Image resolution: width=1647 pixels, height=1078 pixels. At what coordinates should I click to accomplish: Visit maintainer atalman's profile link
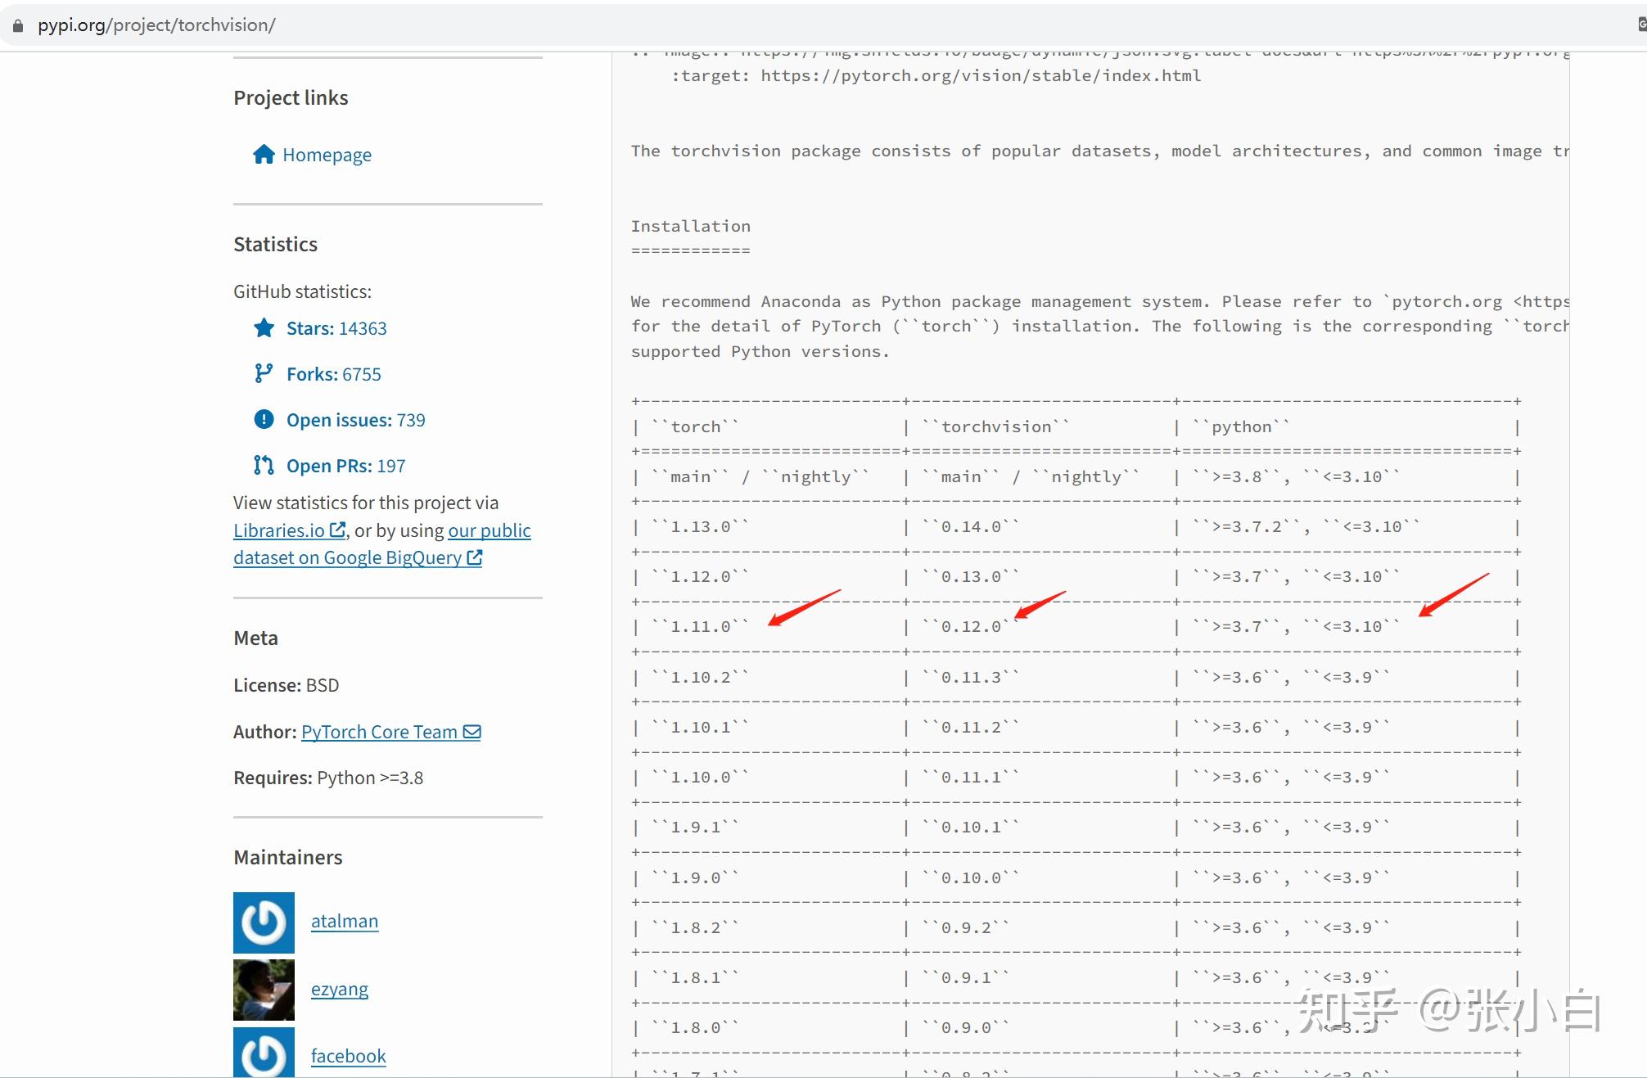click(x=345, y=921)
